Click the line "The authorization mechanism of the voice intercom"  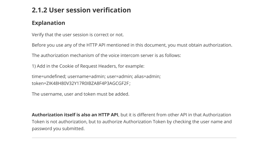pos(106,55)
